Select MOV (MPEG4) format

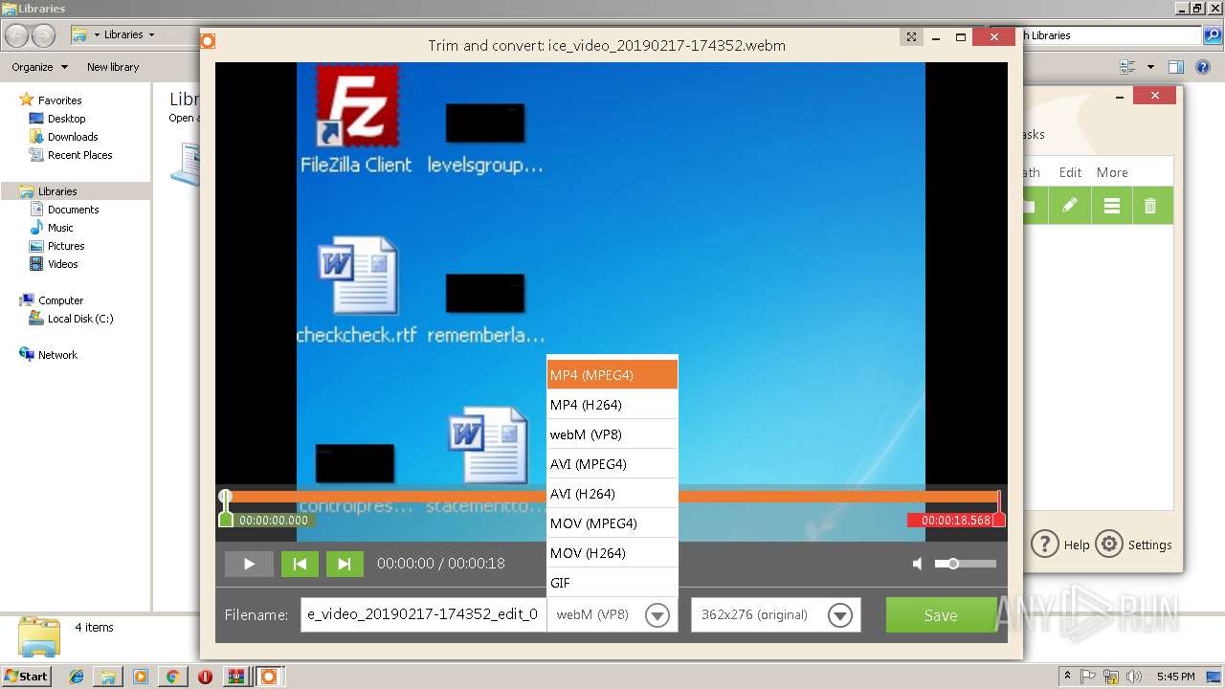(612, 523)
